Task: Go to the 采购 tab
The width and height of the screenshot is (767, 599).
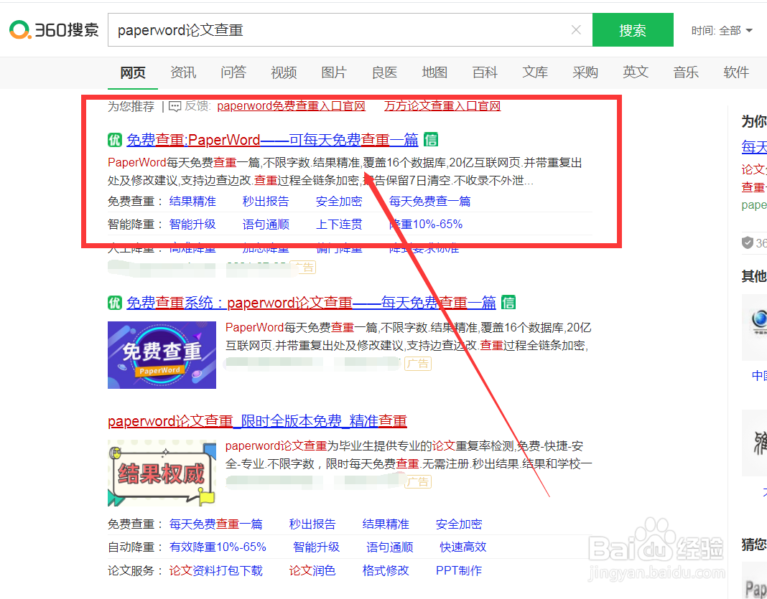Action: pyautogui.click(x=585, y=72)
